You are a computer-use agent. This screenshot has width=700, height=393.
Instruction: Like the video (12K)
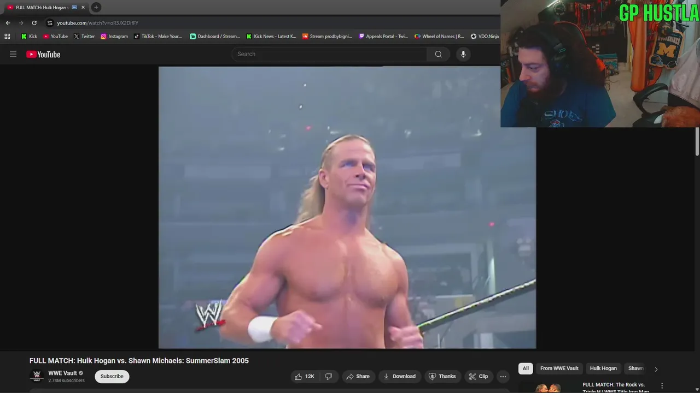tap(304, 377)
